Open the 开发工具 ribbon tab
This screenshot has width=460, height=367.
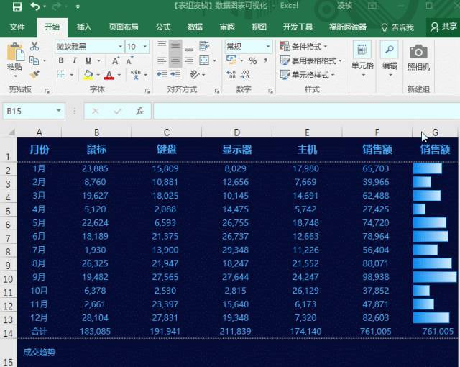[298, 27]
